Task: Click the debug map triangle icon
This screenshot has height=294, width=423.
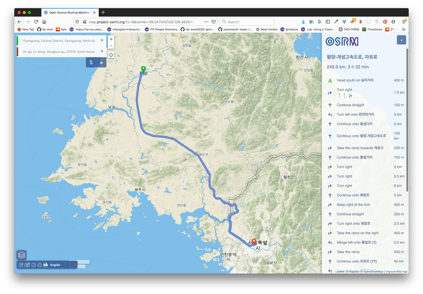Action: (x=40, y=265)
